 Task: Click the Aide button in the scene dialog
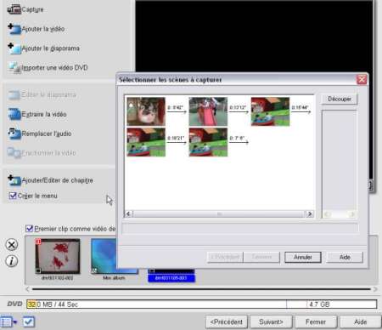click(x=345, y=257)
